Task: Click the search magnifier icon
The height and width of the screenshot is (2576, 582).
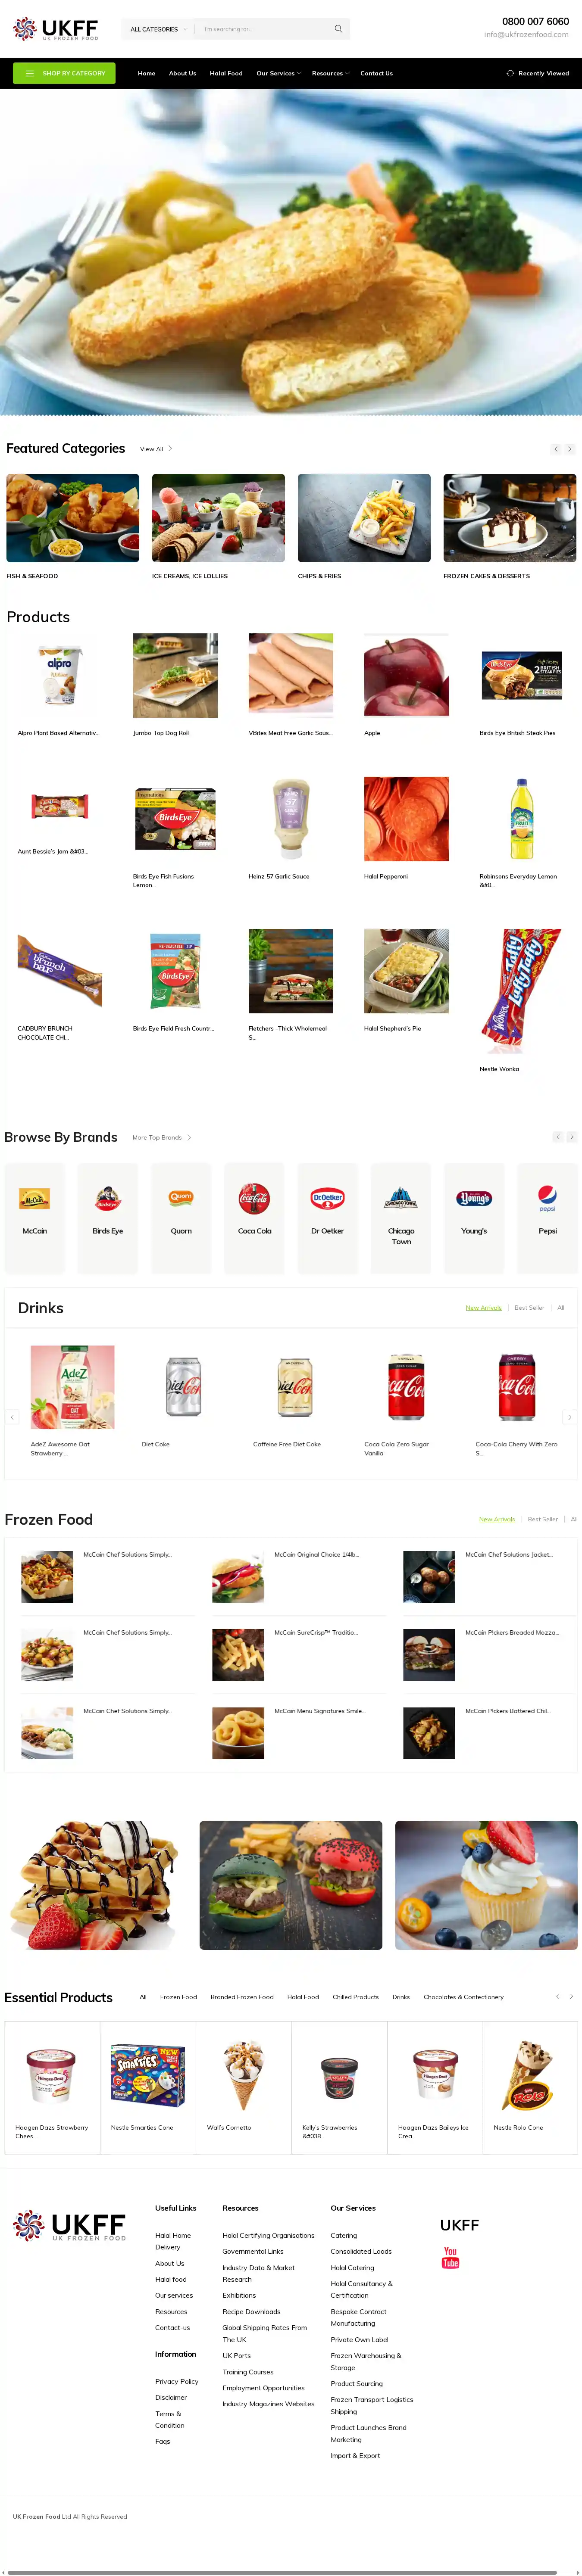Action: [338, 29]
